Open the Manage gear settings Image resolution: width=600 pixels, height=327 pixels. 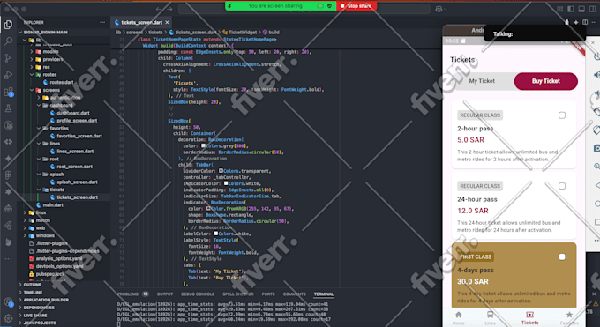[x=8, y=318]
